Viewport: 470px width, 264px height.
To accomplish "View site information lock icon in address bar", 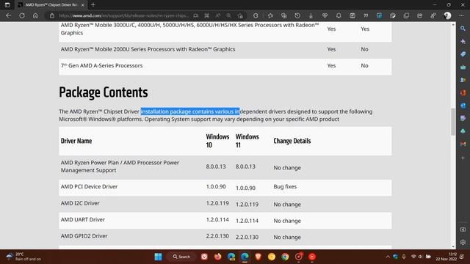I will (x=52, y=15).
